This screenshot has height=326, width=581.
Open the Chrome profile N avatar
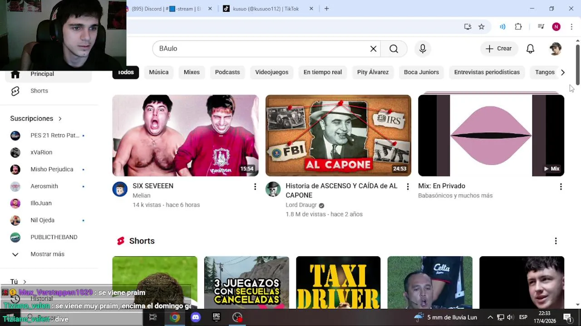click(556, 27)
